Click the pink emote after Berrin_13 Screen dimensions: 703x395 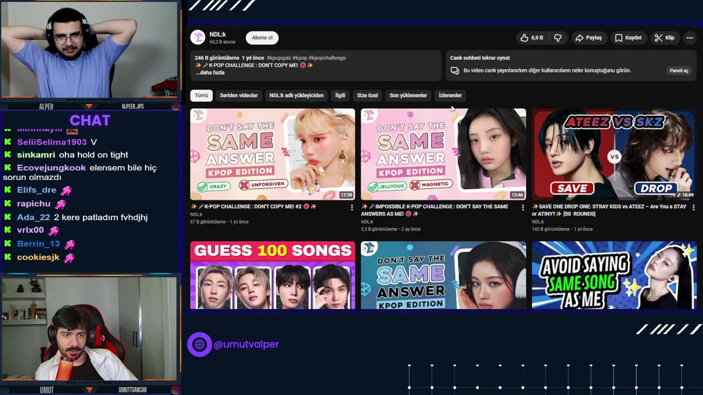click(x=69, y=244)
